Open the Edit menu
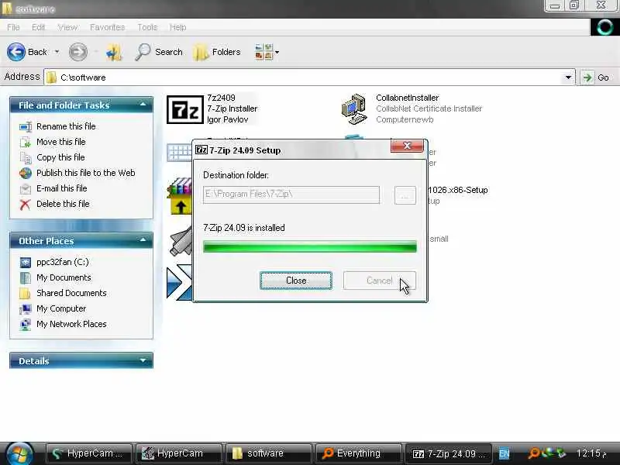 38,27
